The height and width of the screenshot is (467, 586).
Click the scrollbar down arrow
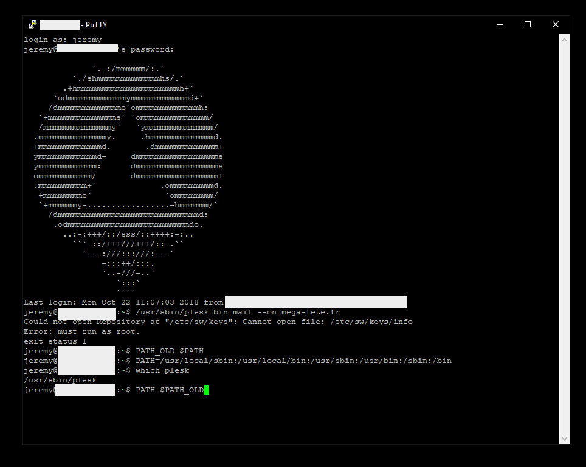pyautogui.click(x=564, y=438)
